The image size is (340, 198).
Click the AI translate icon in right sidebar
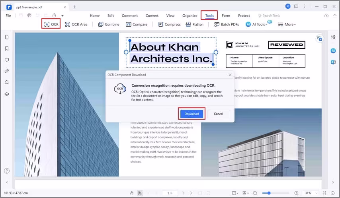[x=333, y=62]
